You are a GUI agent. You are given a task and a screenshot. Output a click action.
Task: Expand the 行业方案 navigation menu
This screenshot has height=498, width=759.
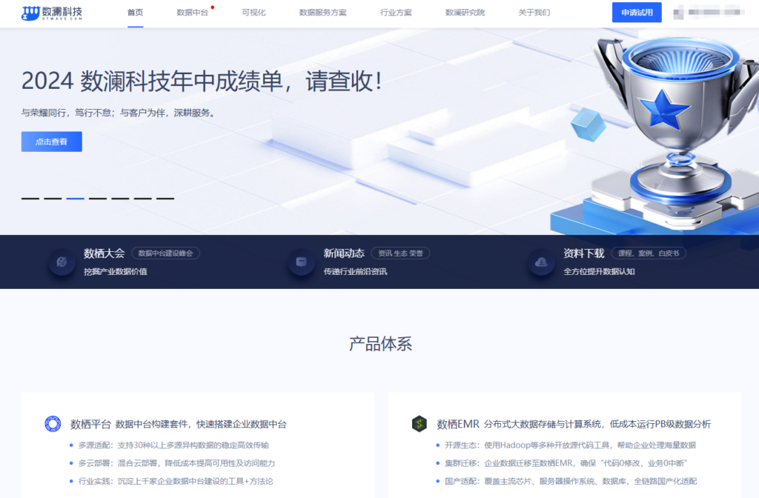396,13
